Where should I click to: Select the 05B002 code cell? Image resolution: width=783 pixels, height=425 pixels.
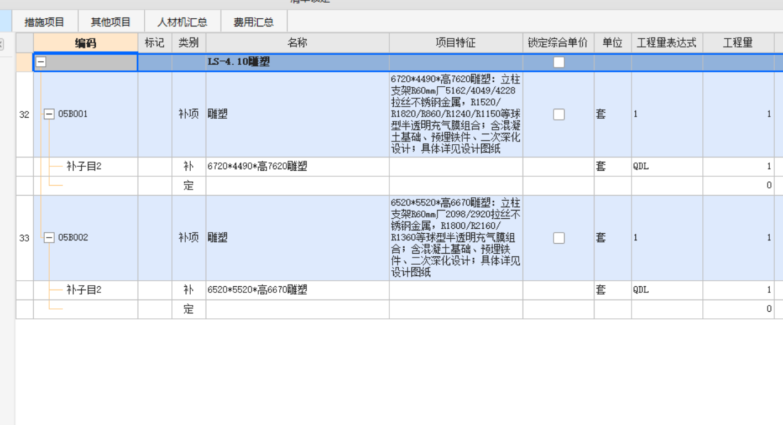pyautogui.click(x=86, y=238)
